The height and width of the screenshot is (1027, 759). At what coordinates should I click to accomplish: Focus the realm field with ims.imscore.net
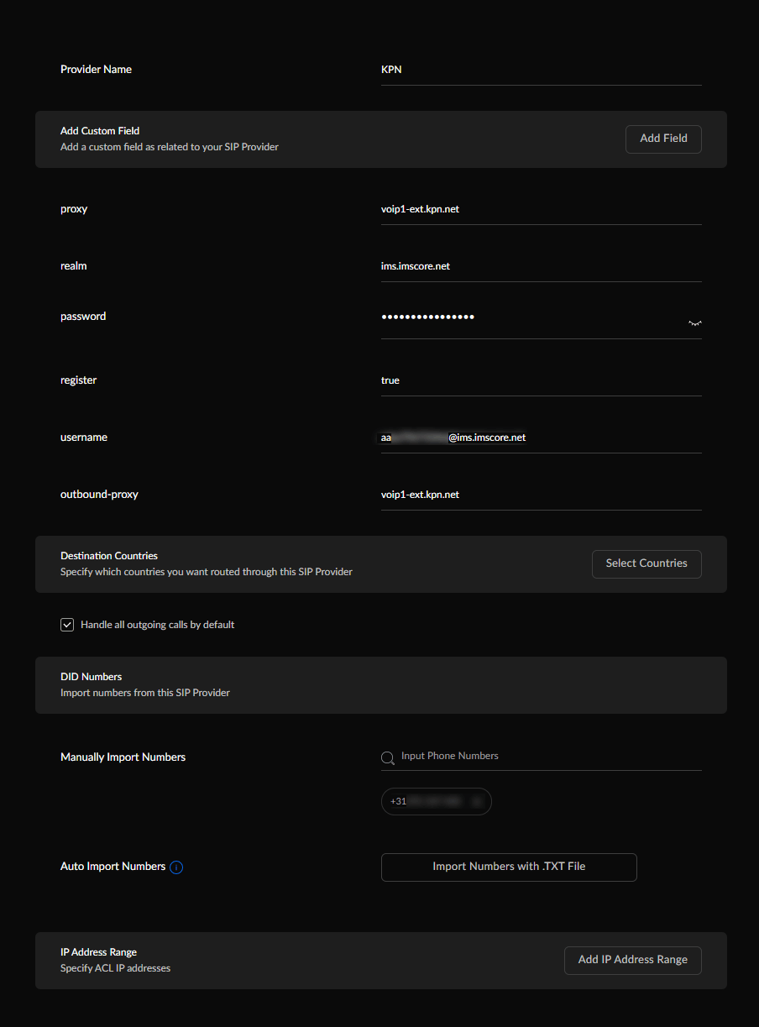pos(541,266)
